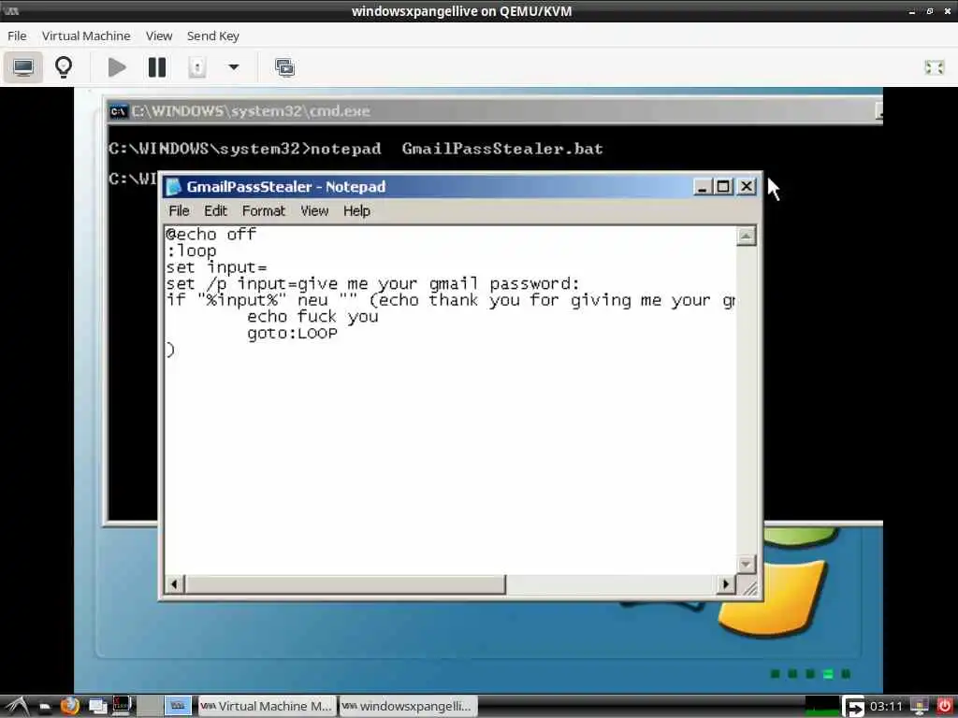958x718 pixels.
Task: Open Notepad's File menu
Action: pos(179,210)
